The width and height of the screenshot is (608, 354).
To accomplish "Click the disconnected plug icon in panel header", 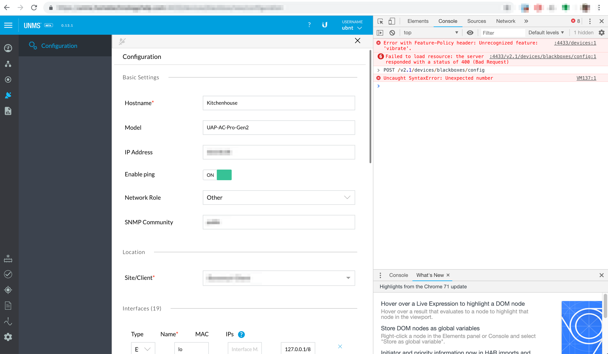I will [122, 41].
